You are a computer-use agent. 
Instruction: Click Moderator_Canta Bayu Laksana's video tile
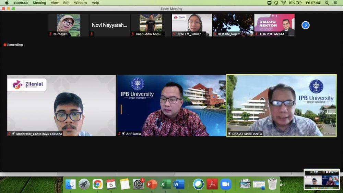[x=61, y=105]
